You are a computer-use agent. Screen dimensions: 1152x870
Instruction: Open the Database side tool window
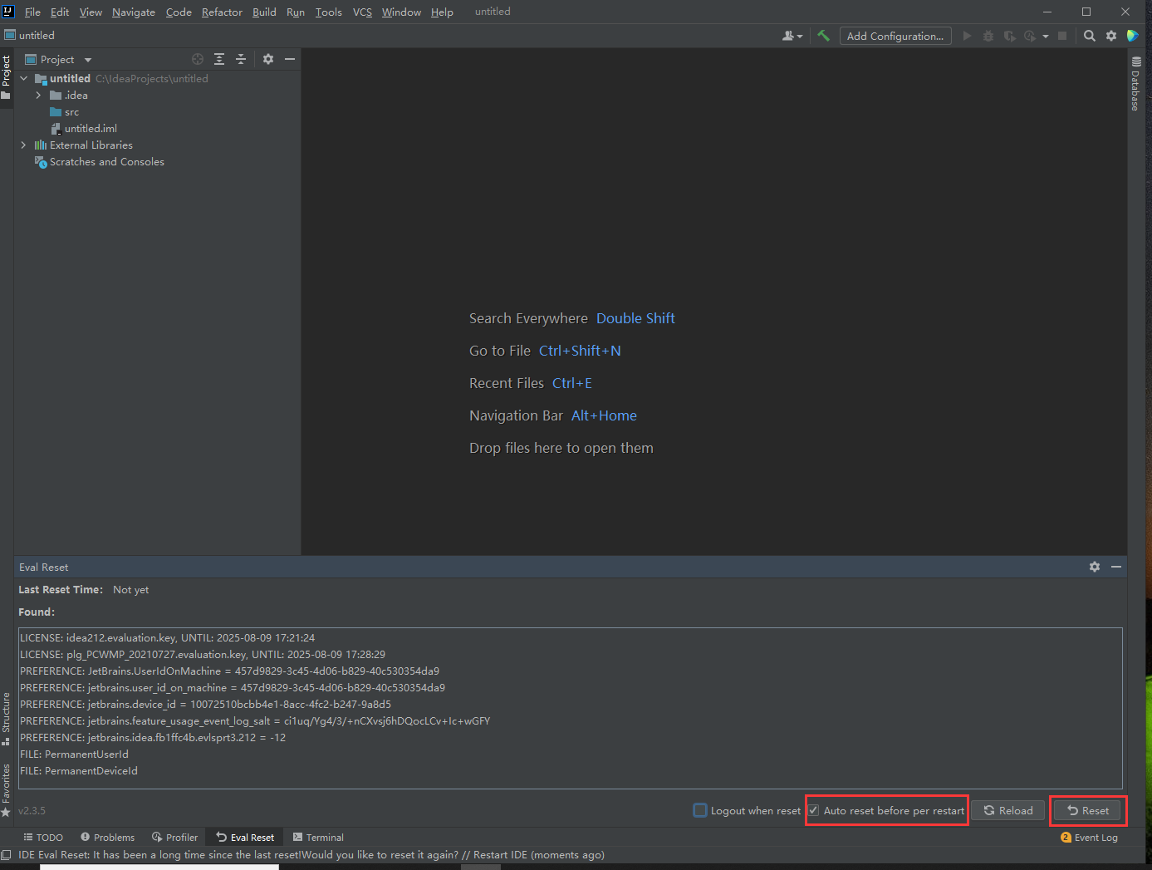point(1135,83)
